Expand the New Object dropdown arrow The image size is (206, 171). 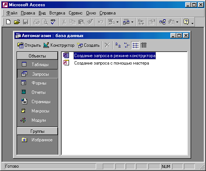pyautogui.click(x=177, y=22)
